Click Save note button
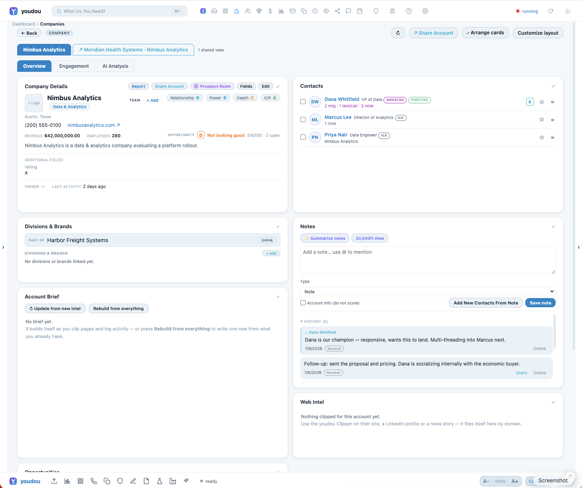This screenshot has height=488, width=582. [x=540, y=303]
